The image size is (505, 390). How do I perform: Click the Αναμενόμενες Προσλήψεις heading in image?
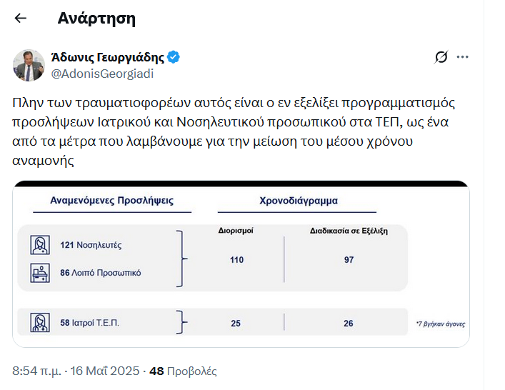point(111,201)
